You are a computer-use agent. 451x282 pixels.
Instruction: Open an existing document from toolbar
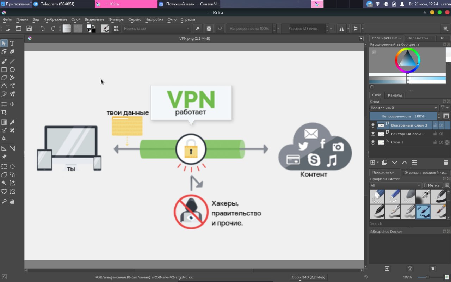click(18, 29)
